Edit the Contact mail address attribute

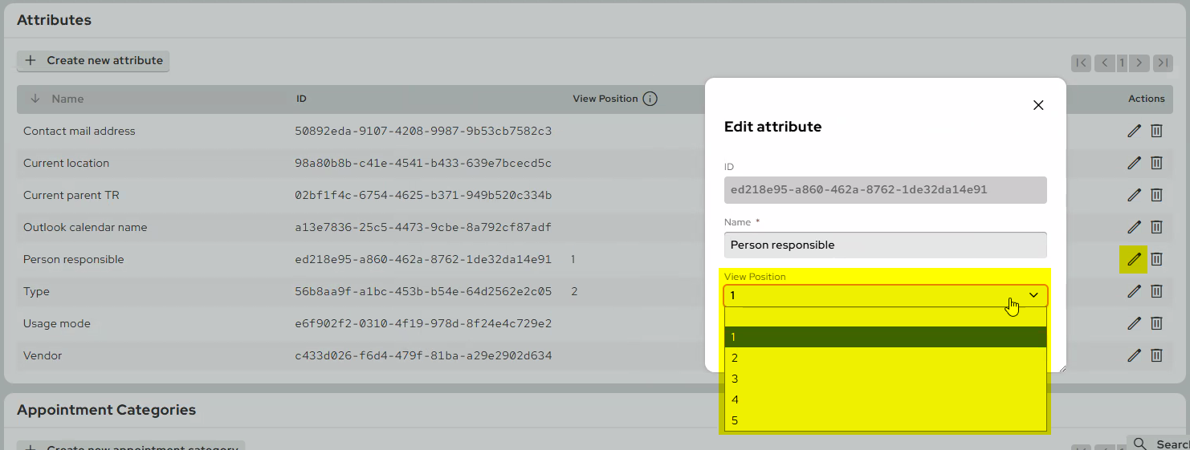1134,131
